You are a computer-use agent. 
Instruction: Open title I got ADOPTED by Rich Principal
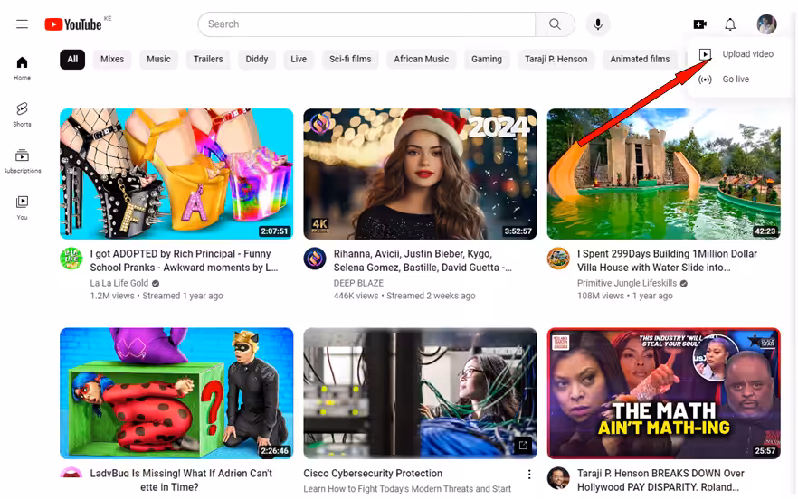[185, 260]
